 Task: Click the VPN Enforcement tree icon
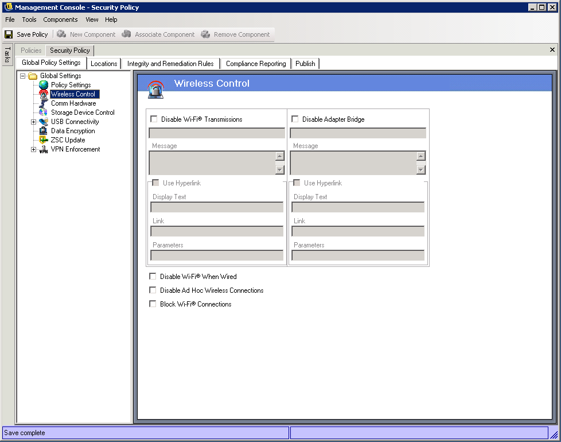point(44,149)
